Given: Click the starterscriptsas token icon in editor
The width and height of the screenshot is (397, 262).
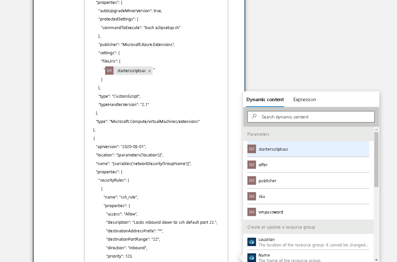Looking at the screenshot, I should coord(109,71).
